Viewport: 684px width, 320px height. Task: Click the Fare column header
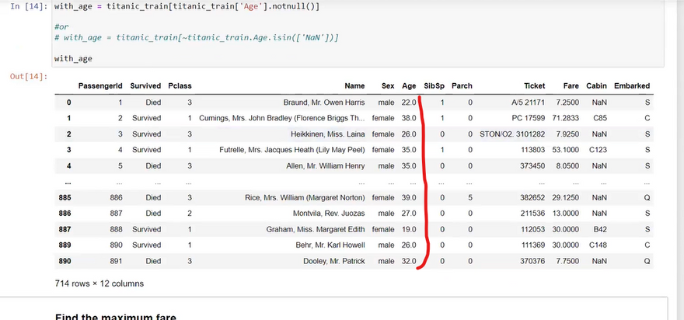click(571, 86)
